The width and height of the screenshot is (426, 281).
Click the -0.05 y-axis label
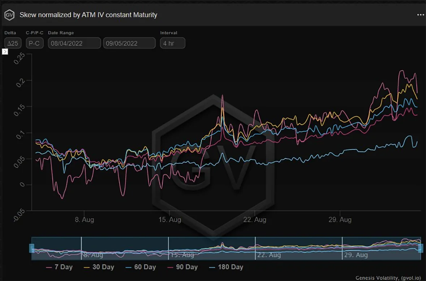[x=19, y=215]
